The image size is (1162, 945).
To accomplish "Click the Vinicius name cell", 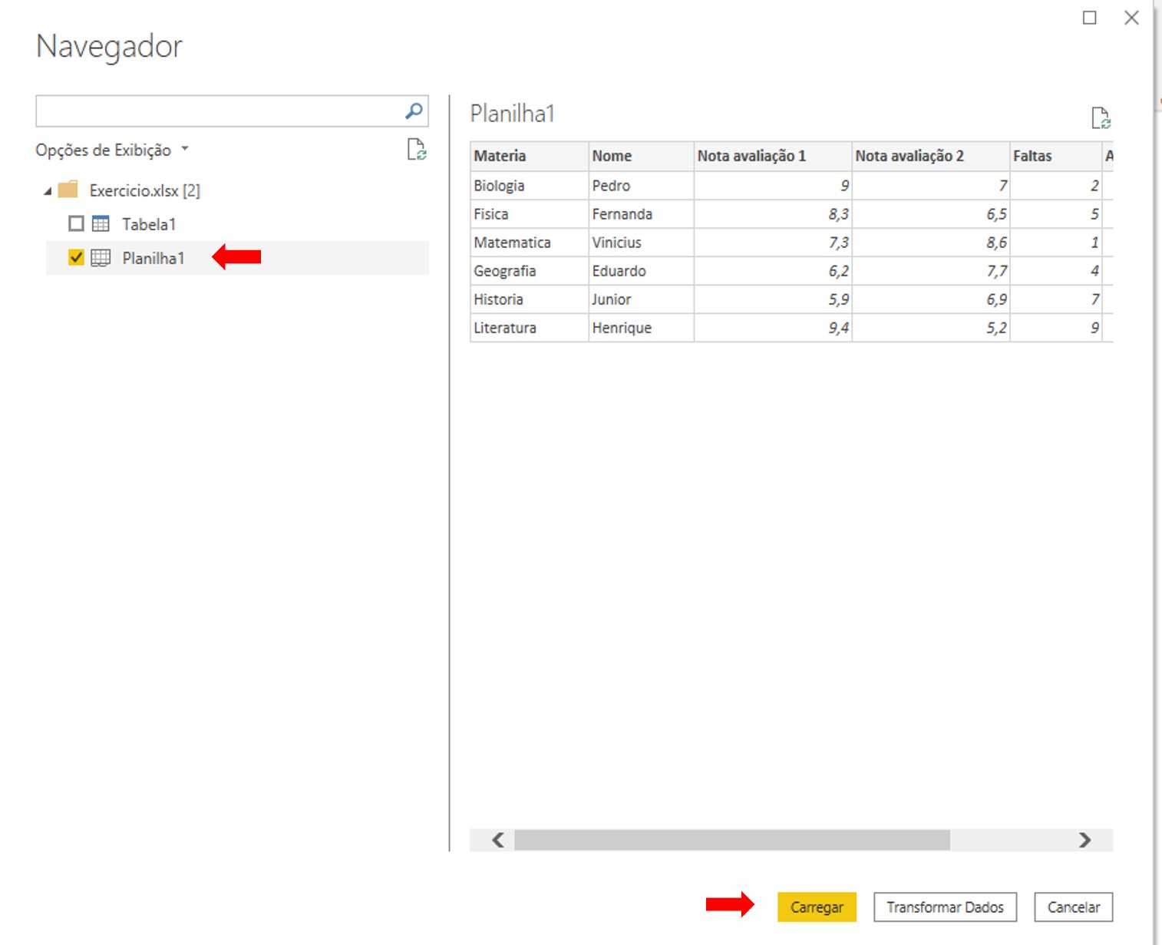I will 641,243.
